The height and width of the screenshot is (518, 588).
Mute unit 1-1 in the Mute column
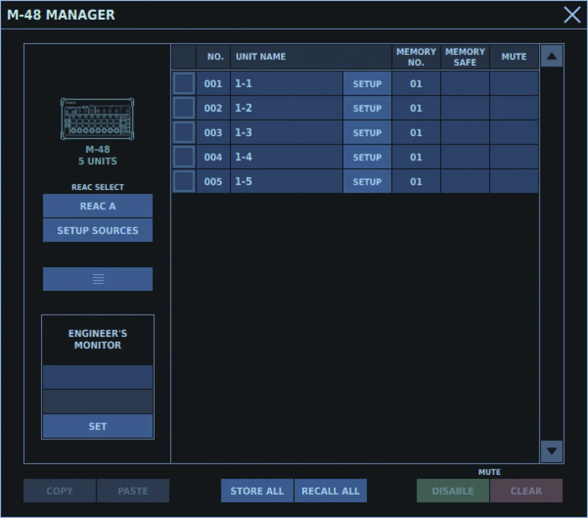pyautogui.click(x=514, y=83)
